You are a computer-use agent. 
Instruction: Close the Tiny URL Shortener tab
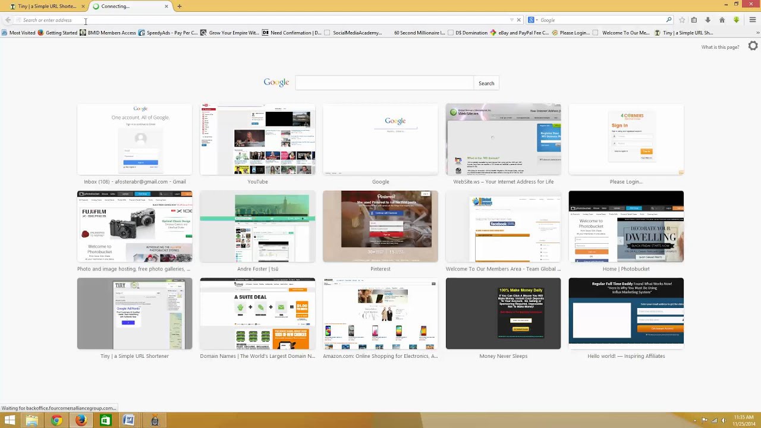[x=83, y=7]
